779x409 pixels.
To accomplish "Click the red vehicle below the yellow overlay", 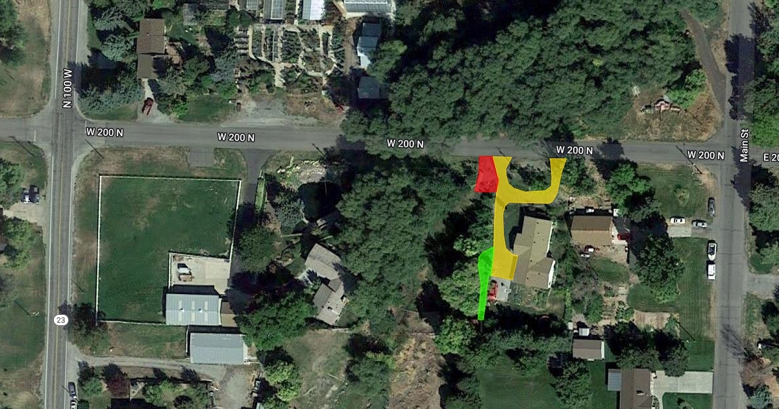I will click(492, 290).
